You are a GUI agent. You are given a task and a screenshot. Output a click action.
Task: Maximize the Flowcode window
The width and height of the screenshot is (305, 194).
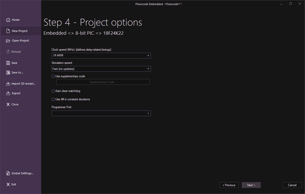click(x=291, y=4)
